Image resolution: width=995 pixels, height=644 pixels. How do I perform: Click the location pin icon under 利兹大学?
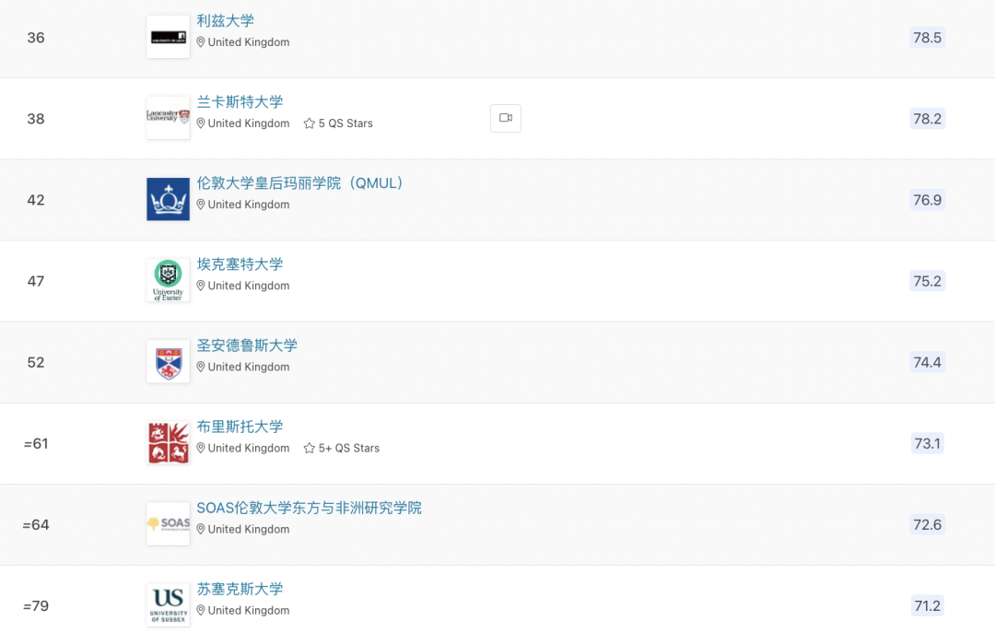click(x=201, y=42)
